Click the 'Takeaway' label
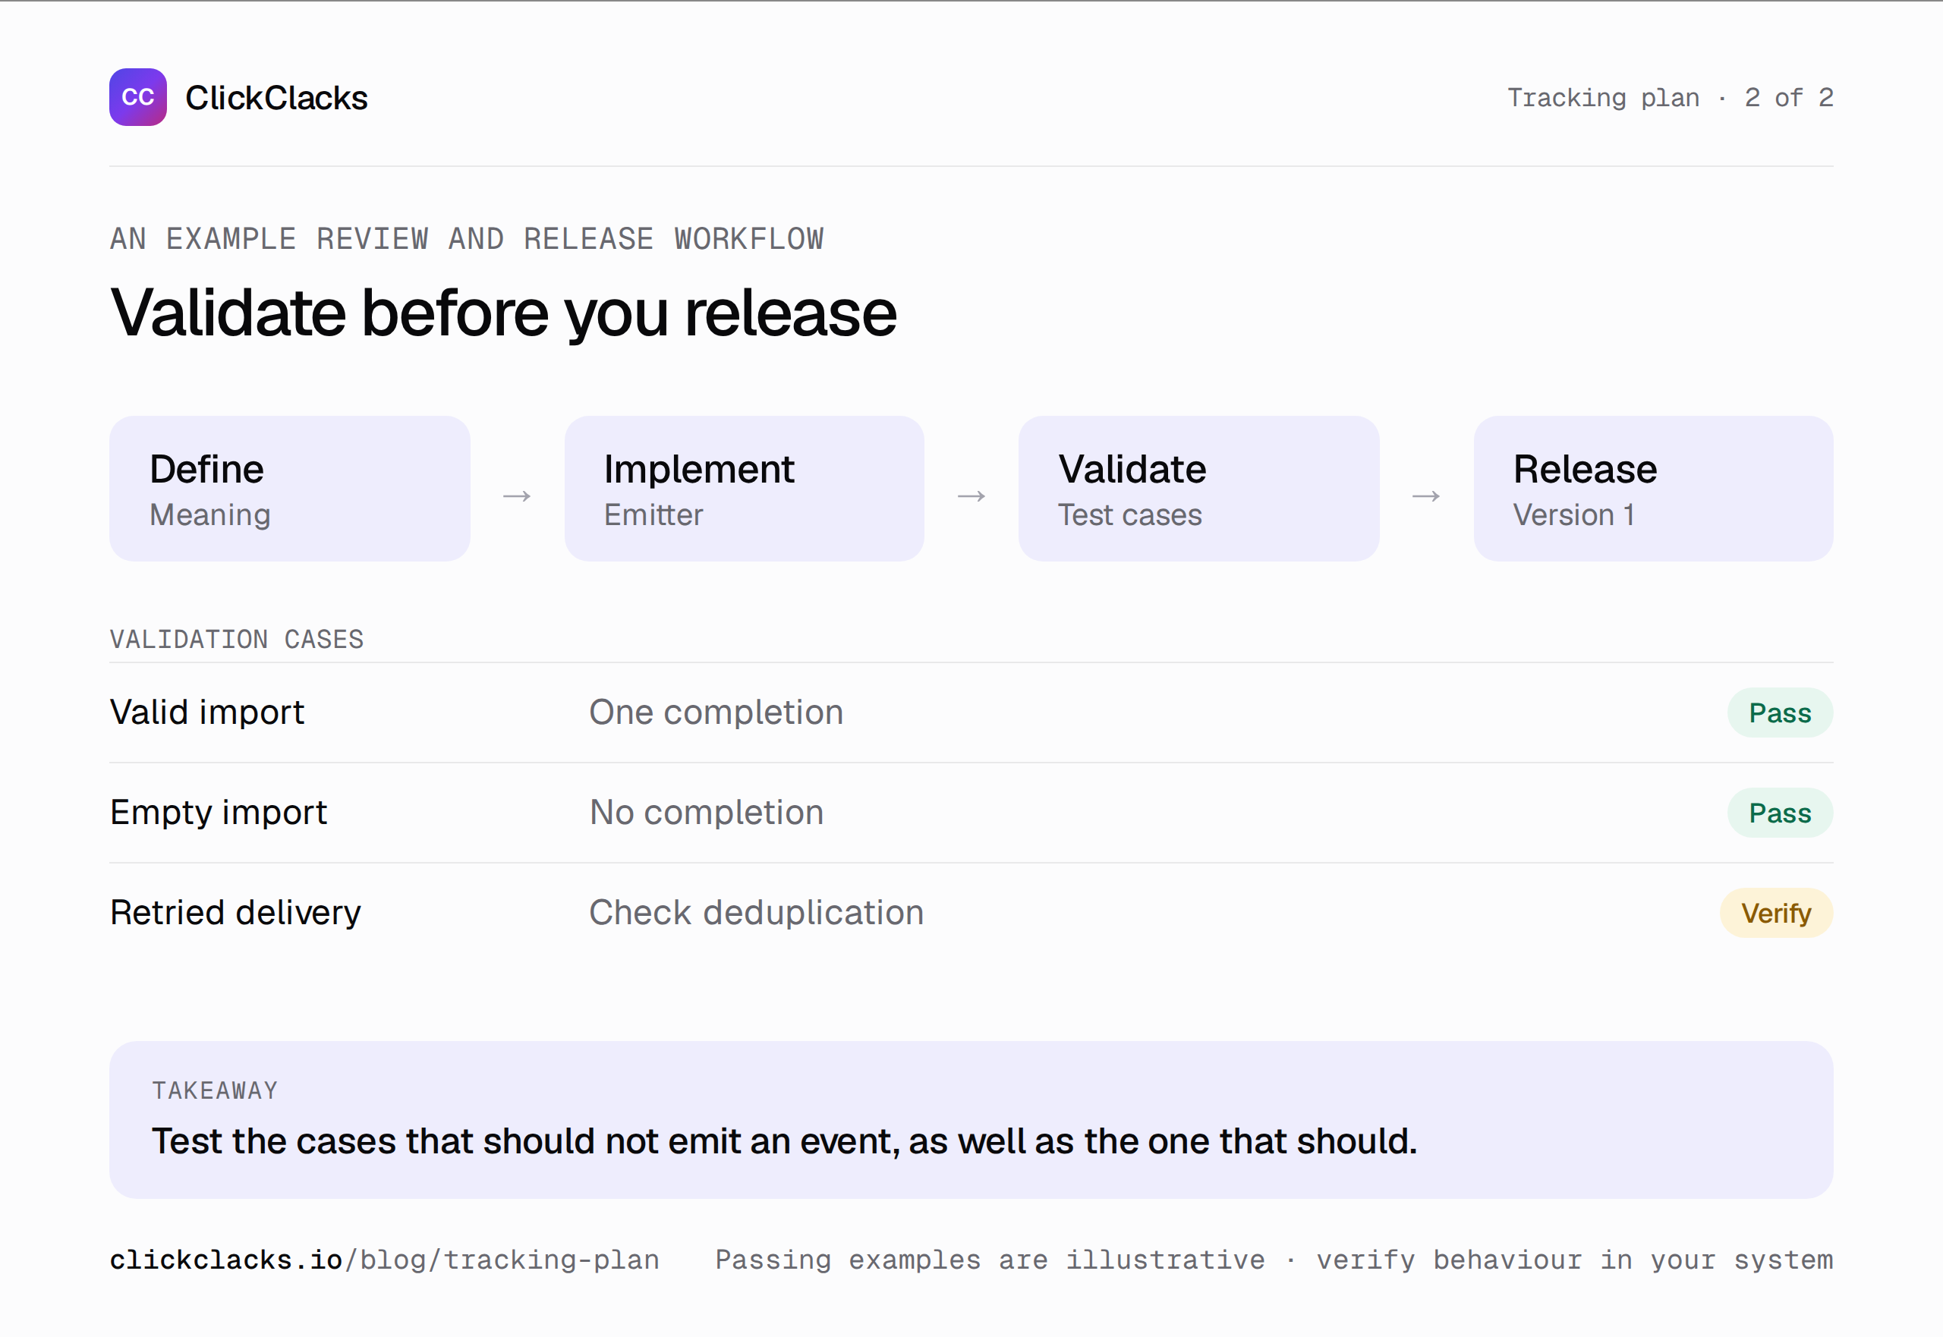This screenshot has width=1943, height=1337. pyautogui.click(x=215, y=1090)
